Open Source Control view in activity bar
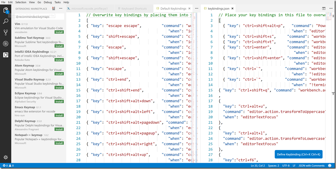336x169 pixels. point(6,33)
